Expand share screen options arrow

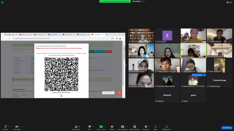point(106,127)
